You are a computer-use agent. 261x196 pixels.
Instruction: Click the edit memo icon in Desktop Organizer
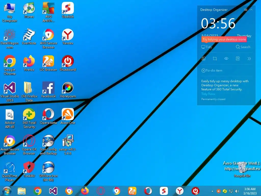238,58
